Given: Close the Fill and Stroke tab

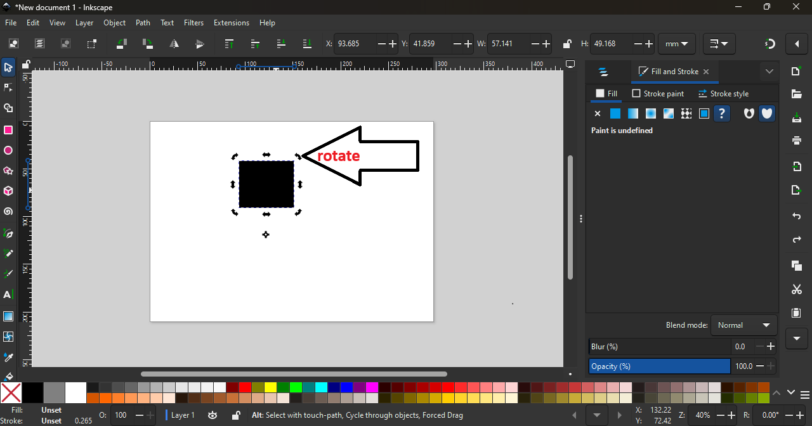Looking at the screenshot, I should (706, 72).
